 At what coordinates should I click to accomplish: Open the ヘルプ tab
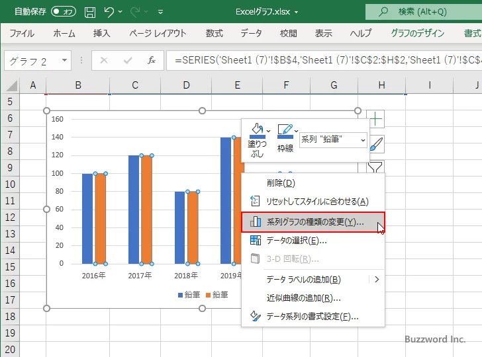[361, 33]
